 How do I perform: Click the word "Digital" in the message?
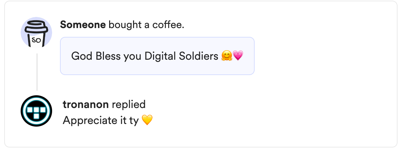(160, 56)
